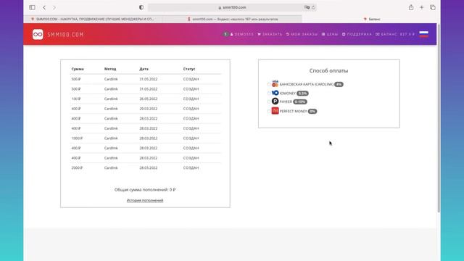Click the Payeer logo icon

275,101
